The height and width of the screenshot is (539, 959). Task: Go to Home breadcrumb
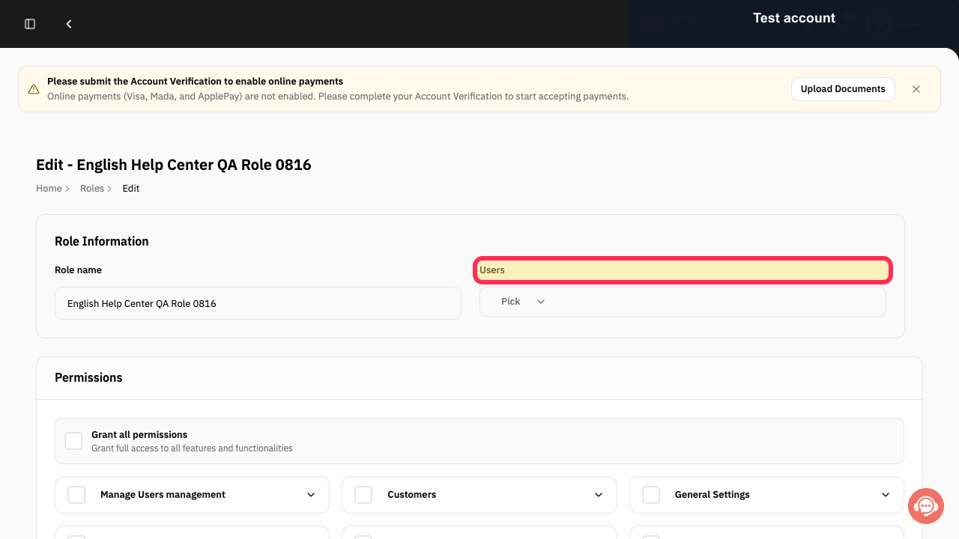pyautogui.click(x=49, y=189)
